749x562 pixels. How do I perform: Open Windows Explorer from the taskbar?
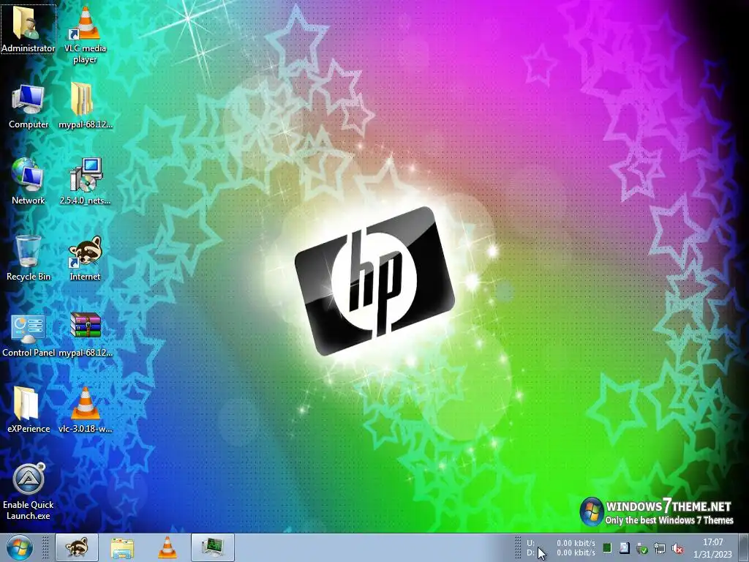pos(122,547)
